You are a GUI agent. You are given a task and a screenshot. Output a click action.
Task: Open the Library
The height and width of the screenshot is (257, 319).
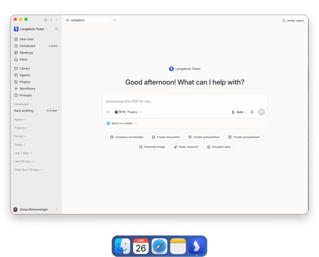pyautogui.click(x=36, y=68)
